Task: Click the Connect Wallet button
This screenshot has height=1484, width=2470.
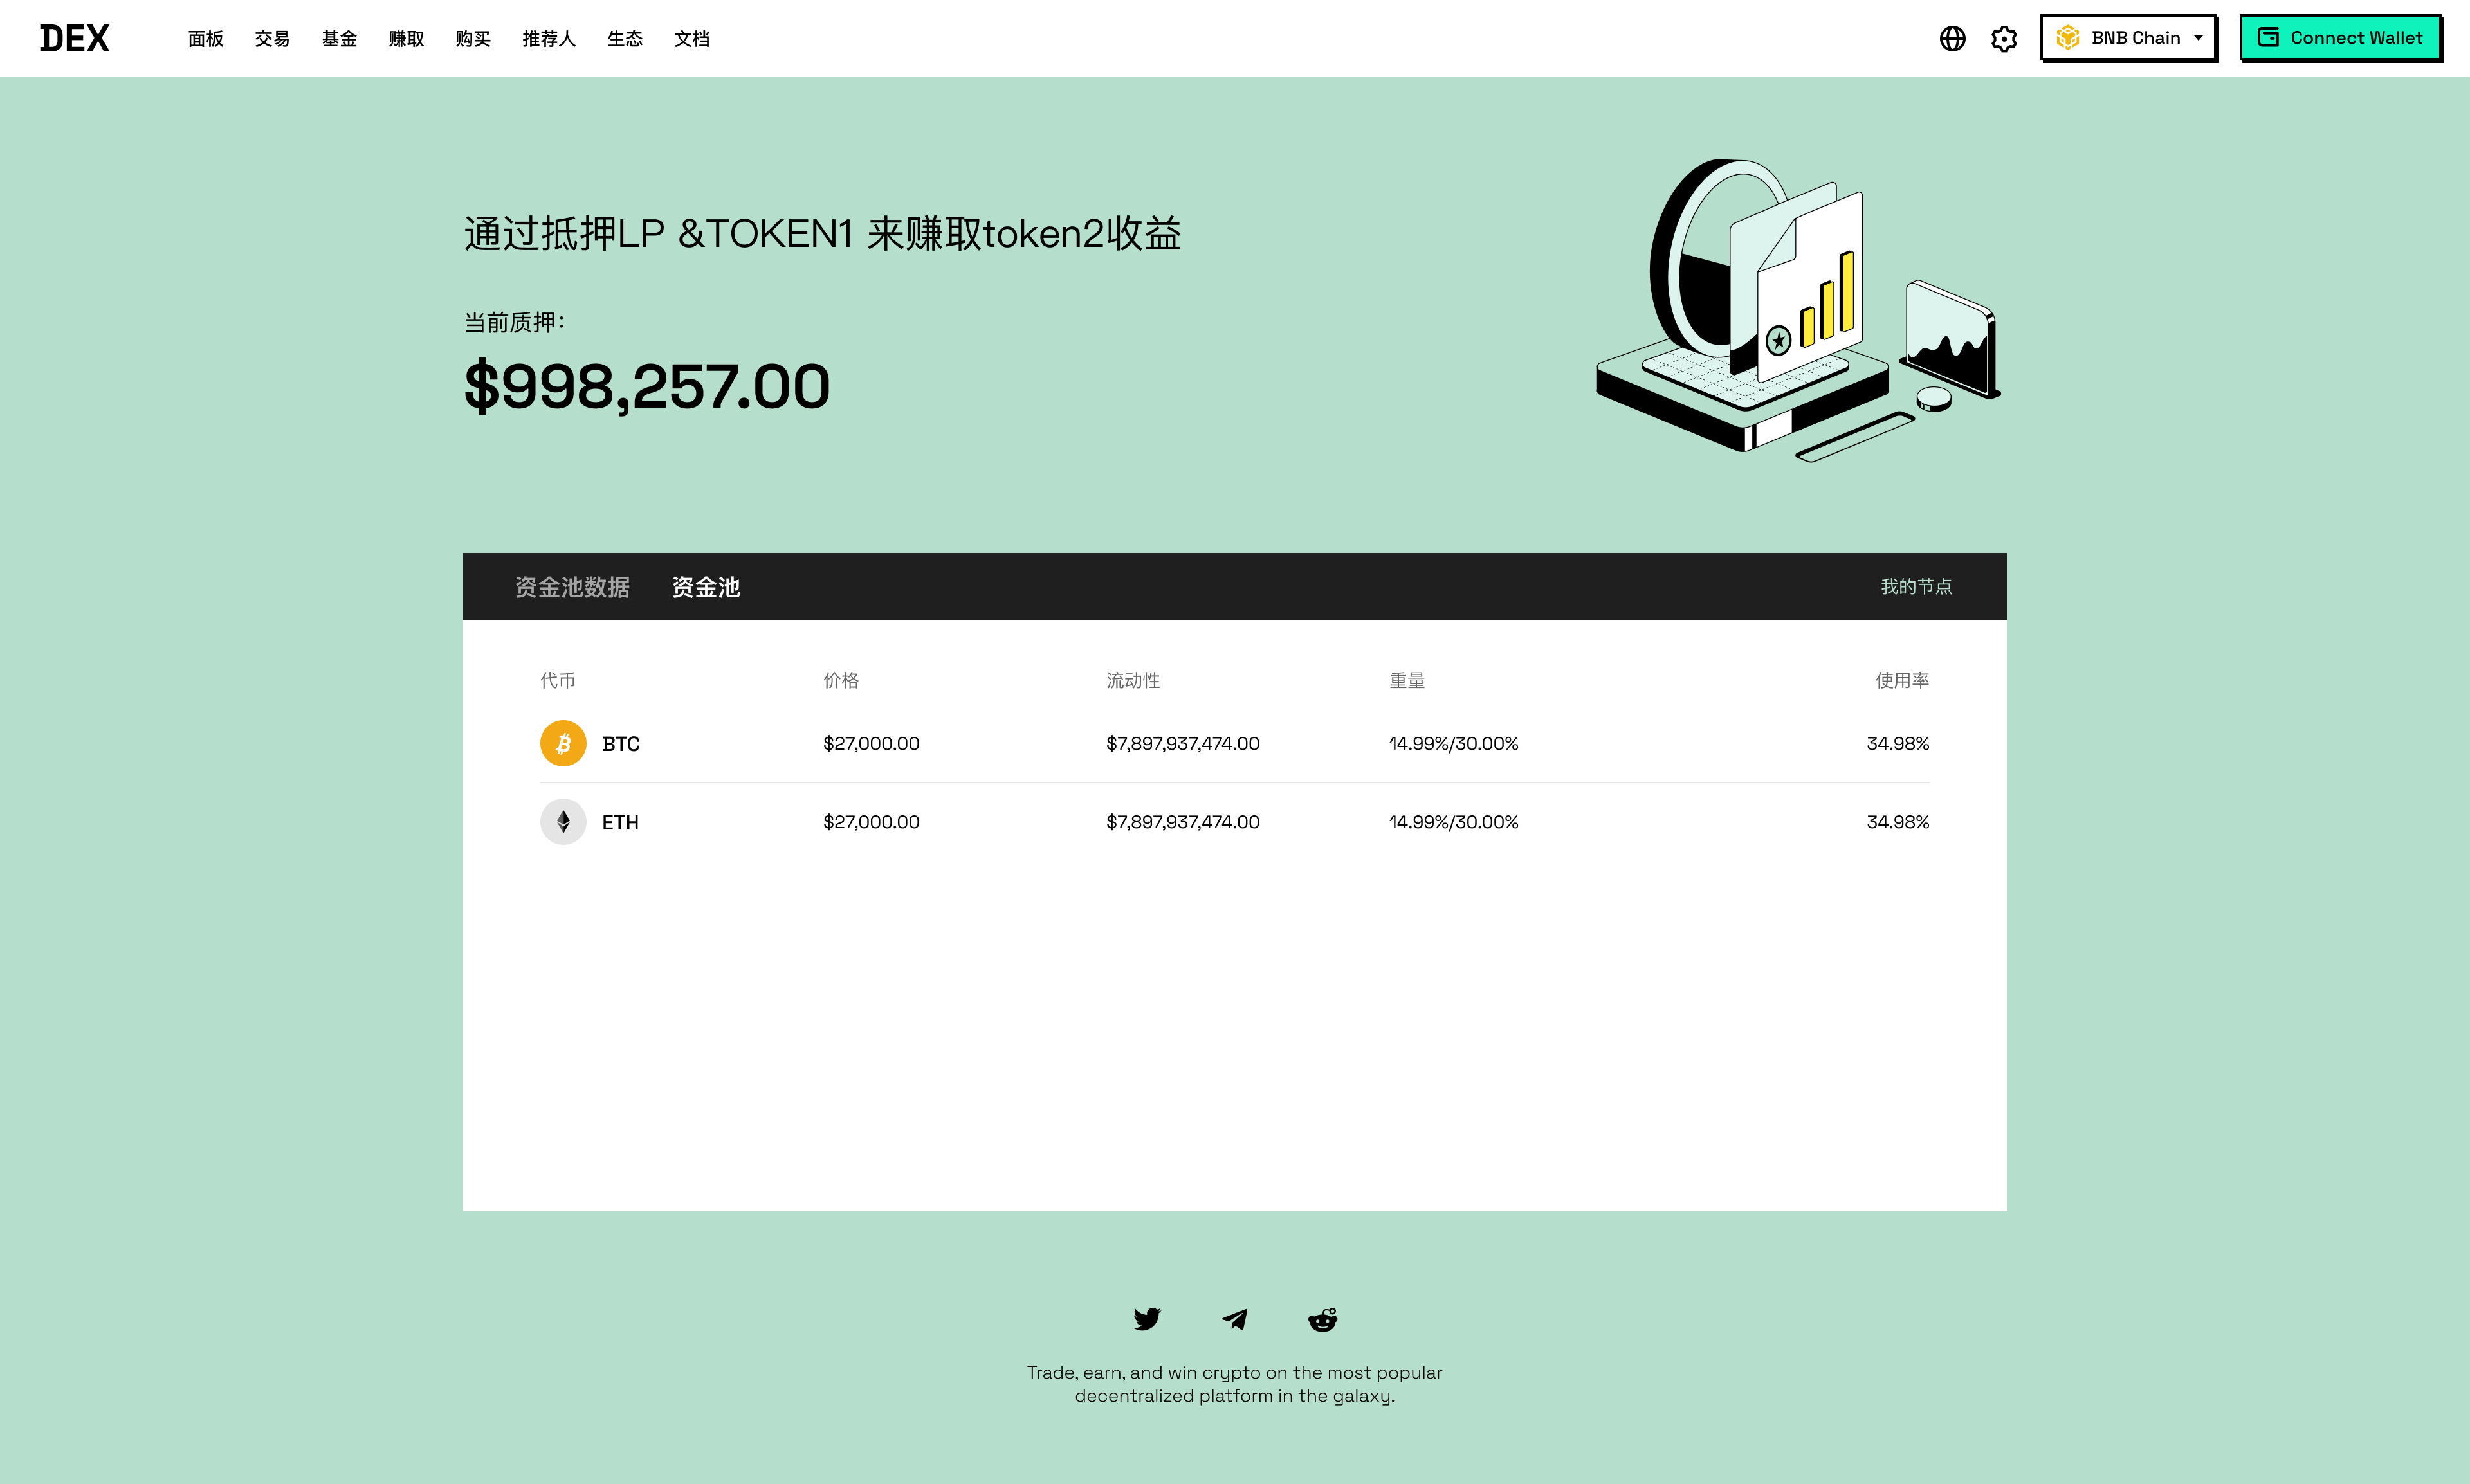Action: [2340, 38]
